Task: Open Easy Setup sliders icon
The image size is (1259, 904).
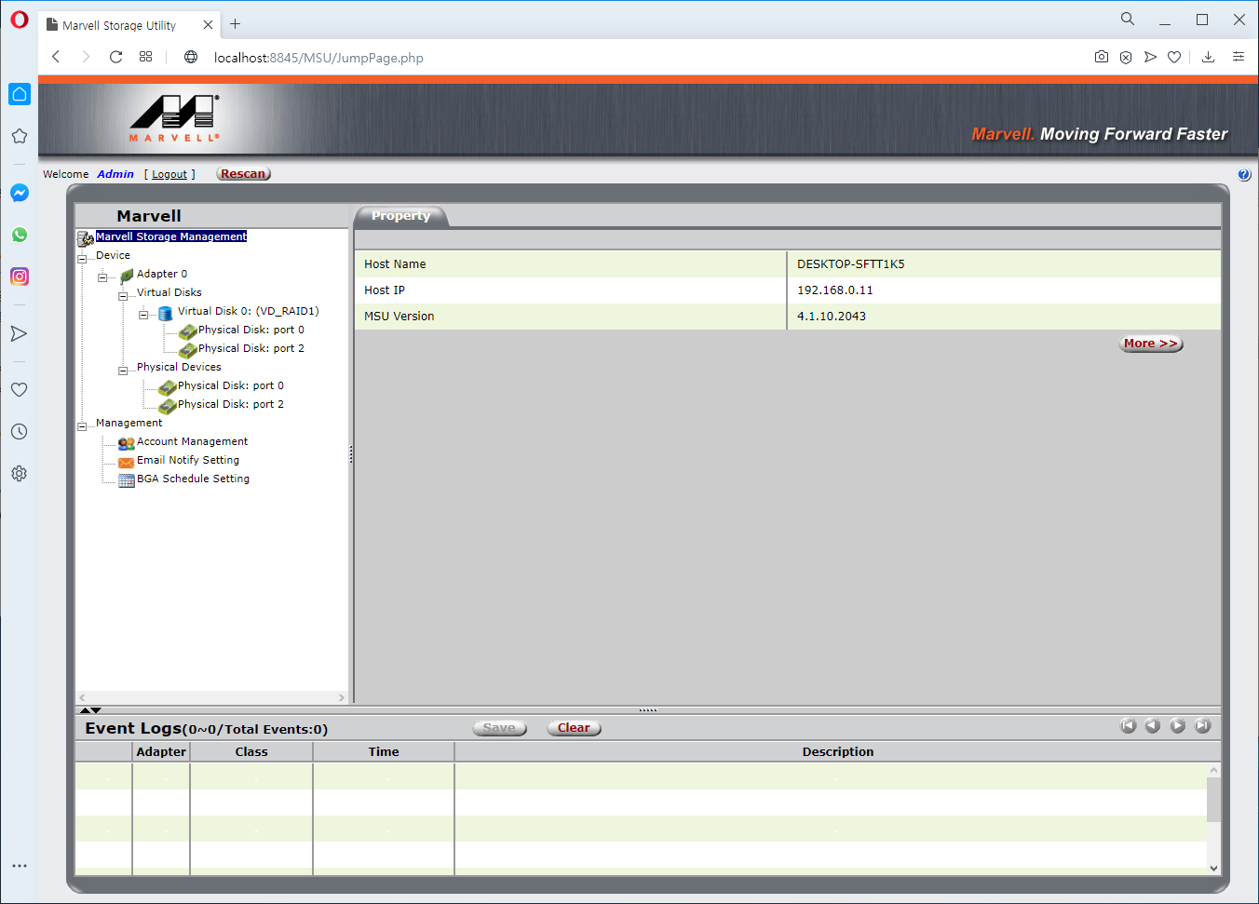Action: tap(1239, 57)
